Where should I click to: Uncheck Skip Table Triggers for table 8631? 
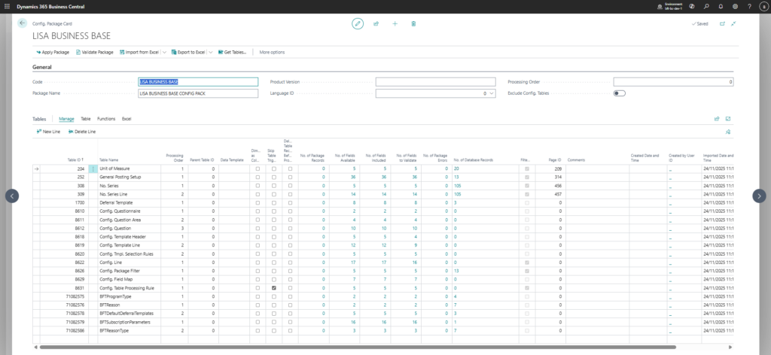coord(274,287)
